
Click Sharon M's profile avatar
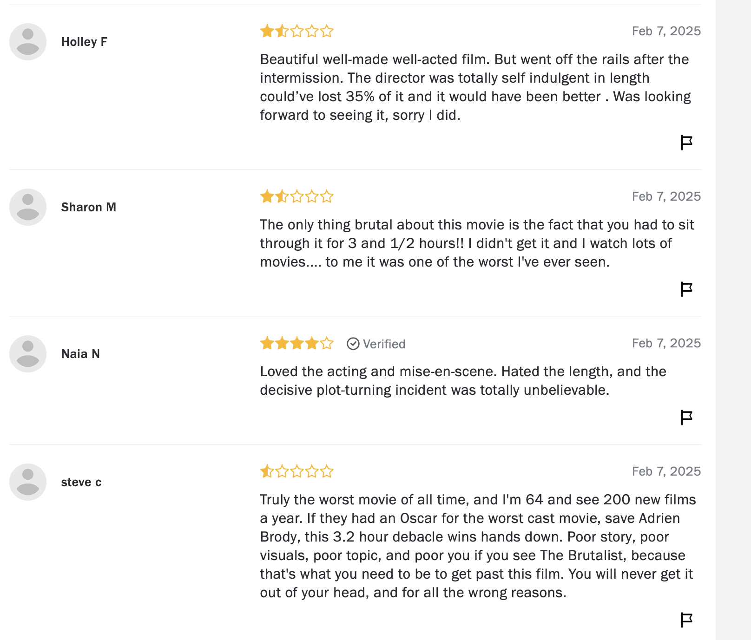coord(28,207)
